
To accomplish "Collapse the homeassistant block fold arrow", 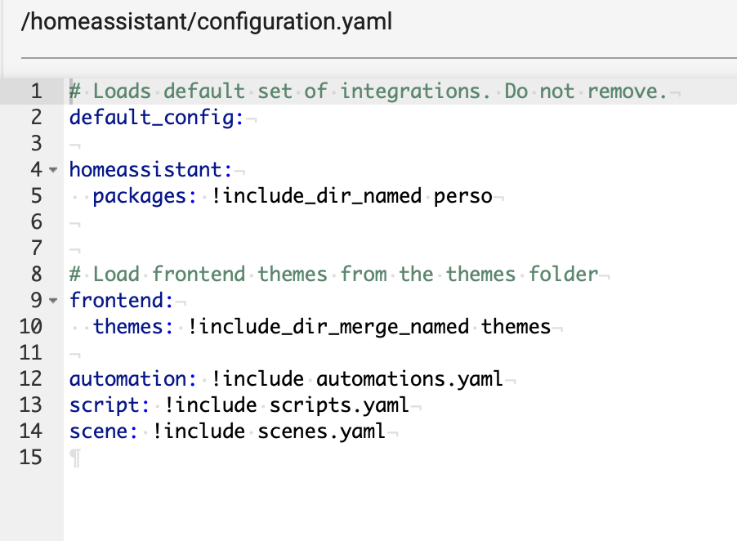I will (x=54, y=170).
